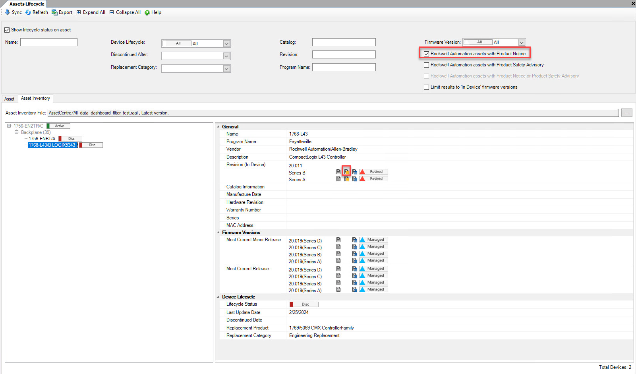Check Limit results to 'In Device' firmware versions
The width and height of the screenshot is (636, 374).
426,87
